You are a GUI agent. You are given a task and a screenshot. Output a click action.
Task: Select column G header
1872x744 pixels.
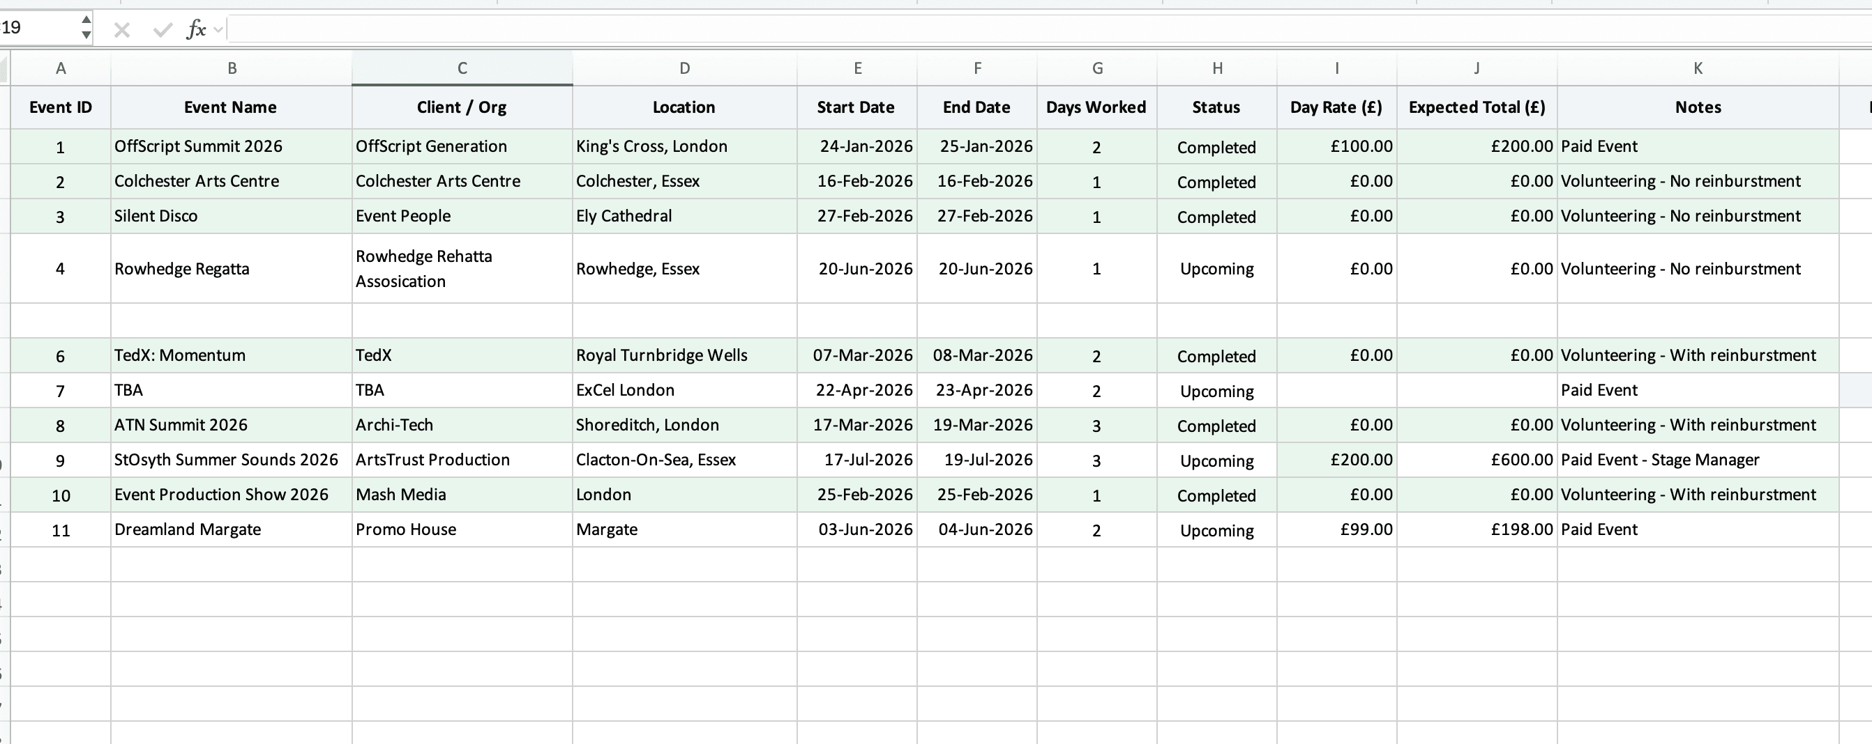[1097, 68]
